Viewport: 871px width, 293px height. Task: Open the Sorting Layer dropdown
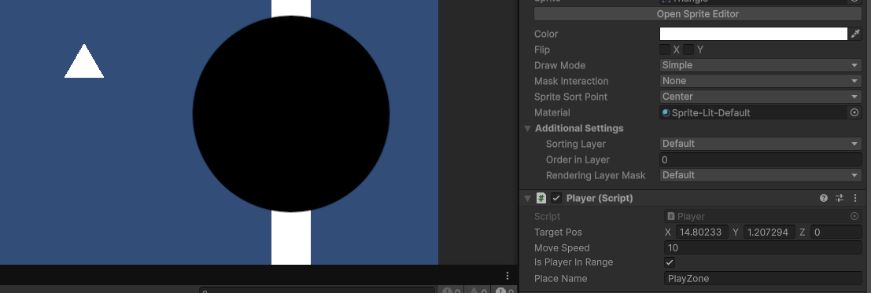(x=761, y=144)
